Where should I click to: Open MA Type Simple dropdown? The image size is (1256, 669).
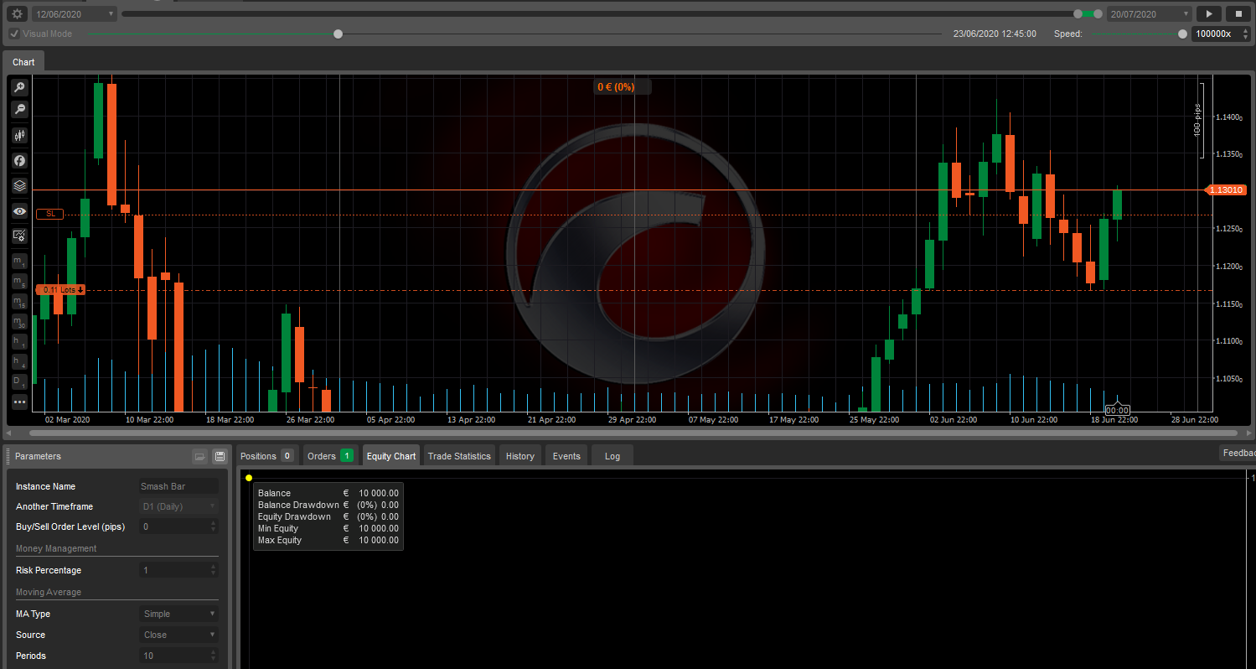coord(179,614)
